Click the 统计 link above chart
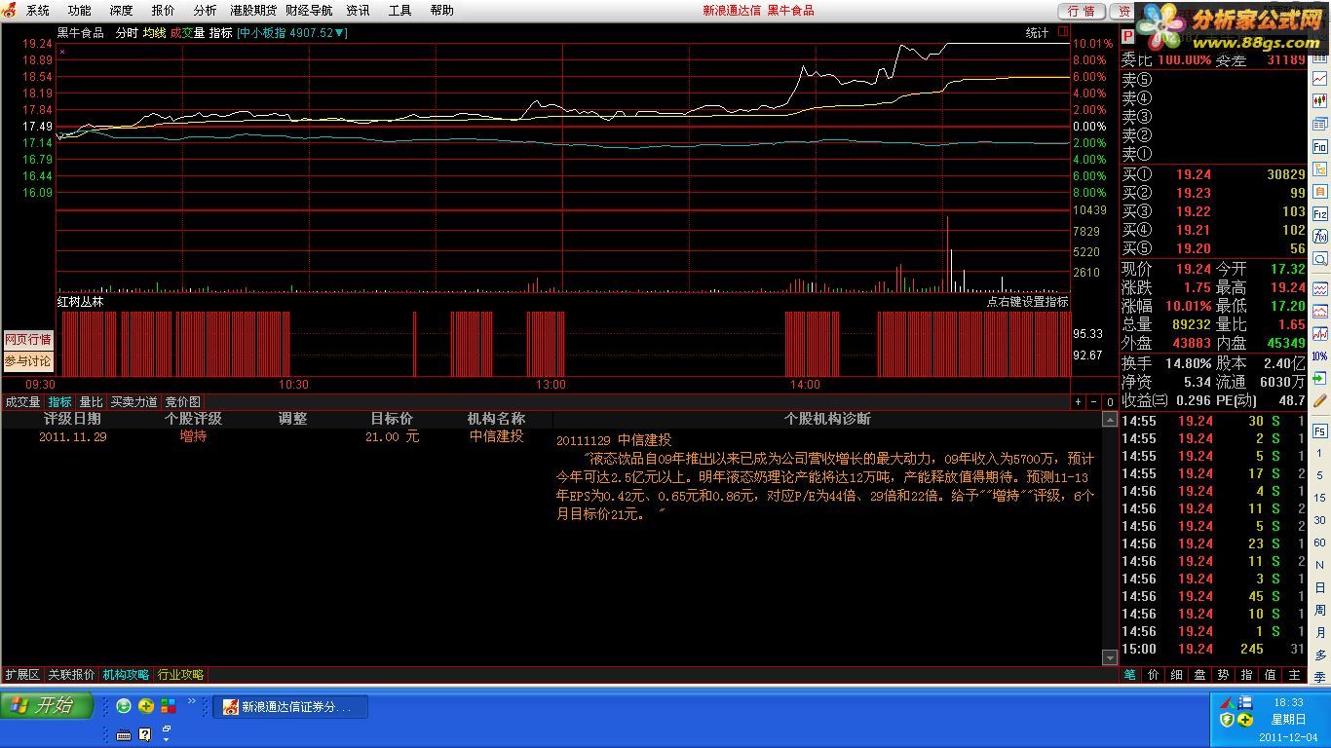 pos(1037,33)
